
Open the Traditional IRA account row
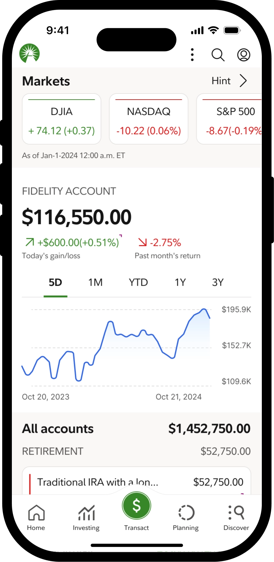click(137, 482)
